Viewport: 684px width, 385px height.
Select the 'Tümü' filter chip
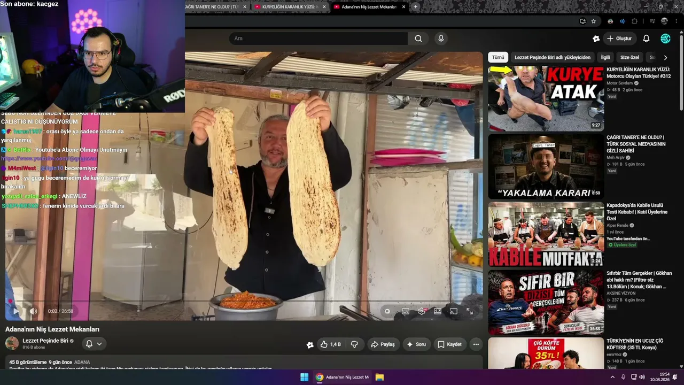(x=498, y=57)
